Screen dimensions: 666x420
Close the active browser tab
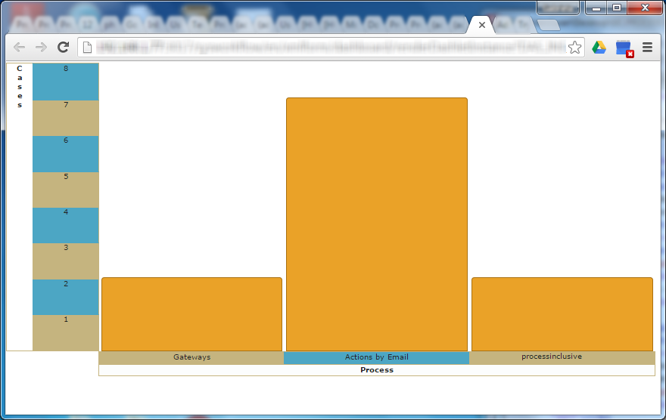[x=481, y=25]
